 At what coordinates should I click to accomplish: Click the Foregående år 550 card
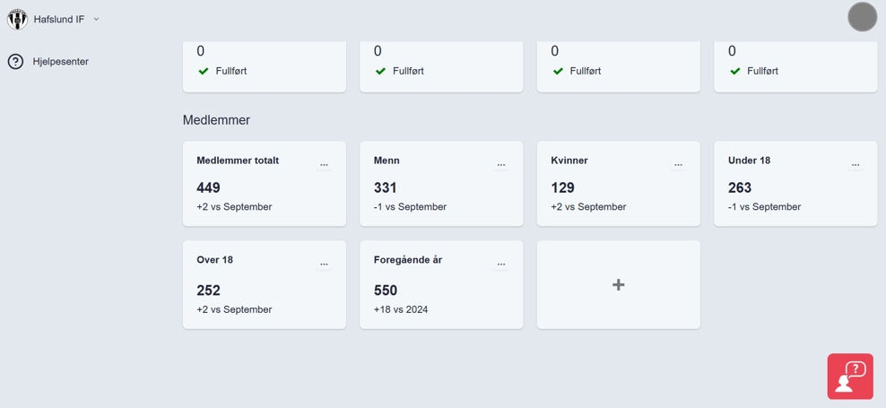440,291
